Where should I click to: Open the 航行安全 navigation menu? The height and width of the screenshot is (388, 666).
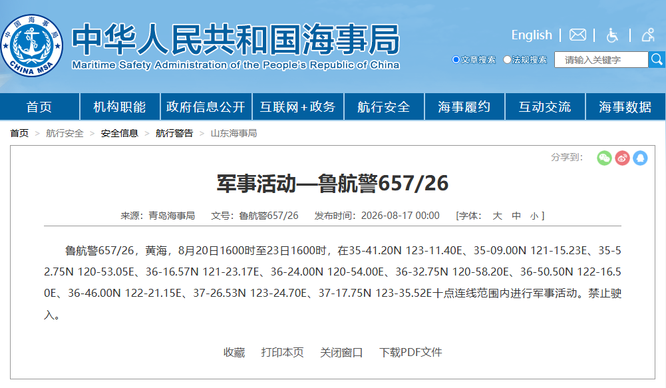pos(384,106)
